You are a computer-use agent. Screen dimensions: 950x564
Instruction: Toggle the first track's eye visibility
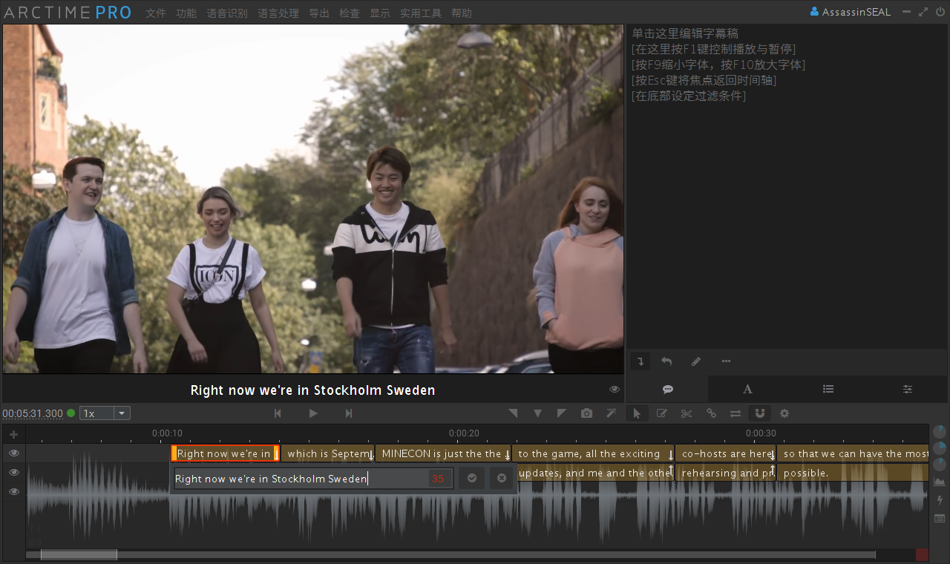pyautogui.click(x=13, y=453)
